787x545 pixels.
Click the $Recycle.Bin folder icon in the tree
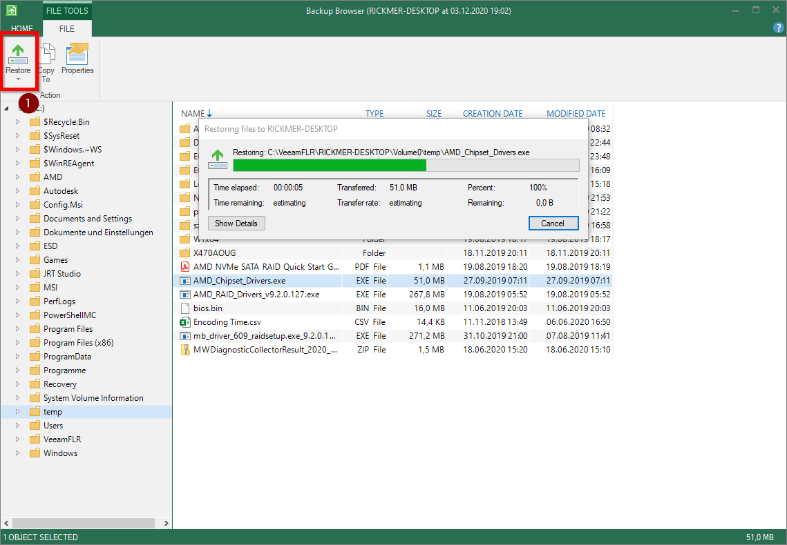tap(35, 121)
